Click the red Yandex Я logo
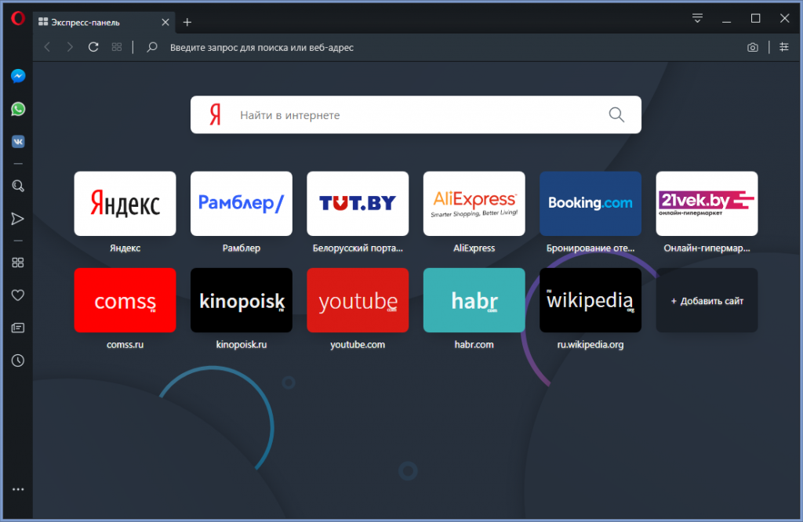The height and width of the screenshot is (522, 803). click(216, 114)
